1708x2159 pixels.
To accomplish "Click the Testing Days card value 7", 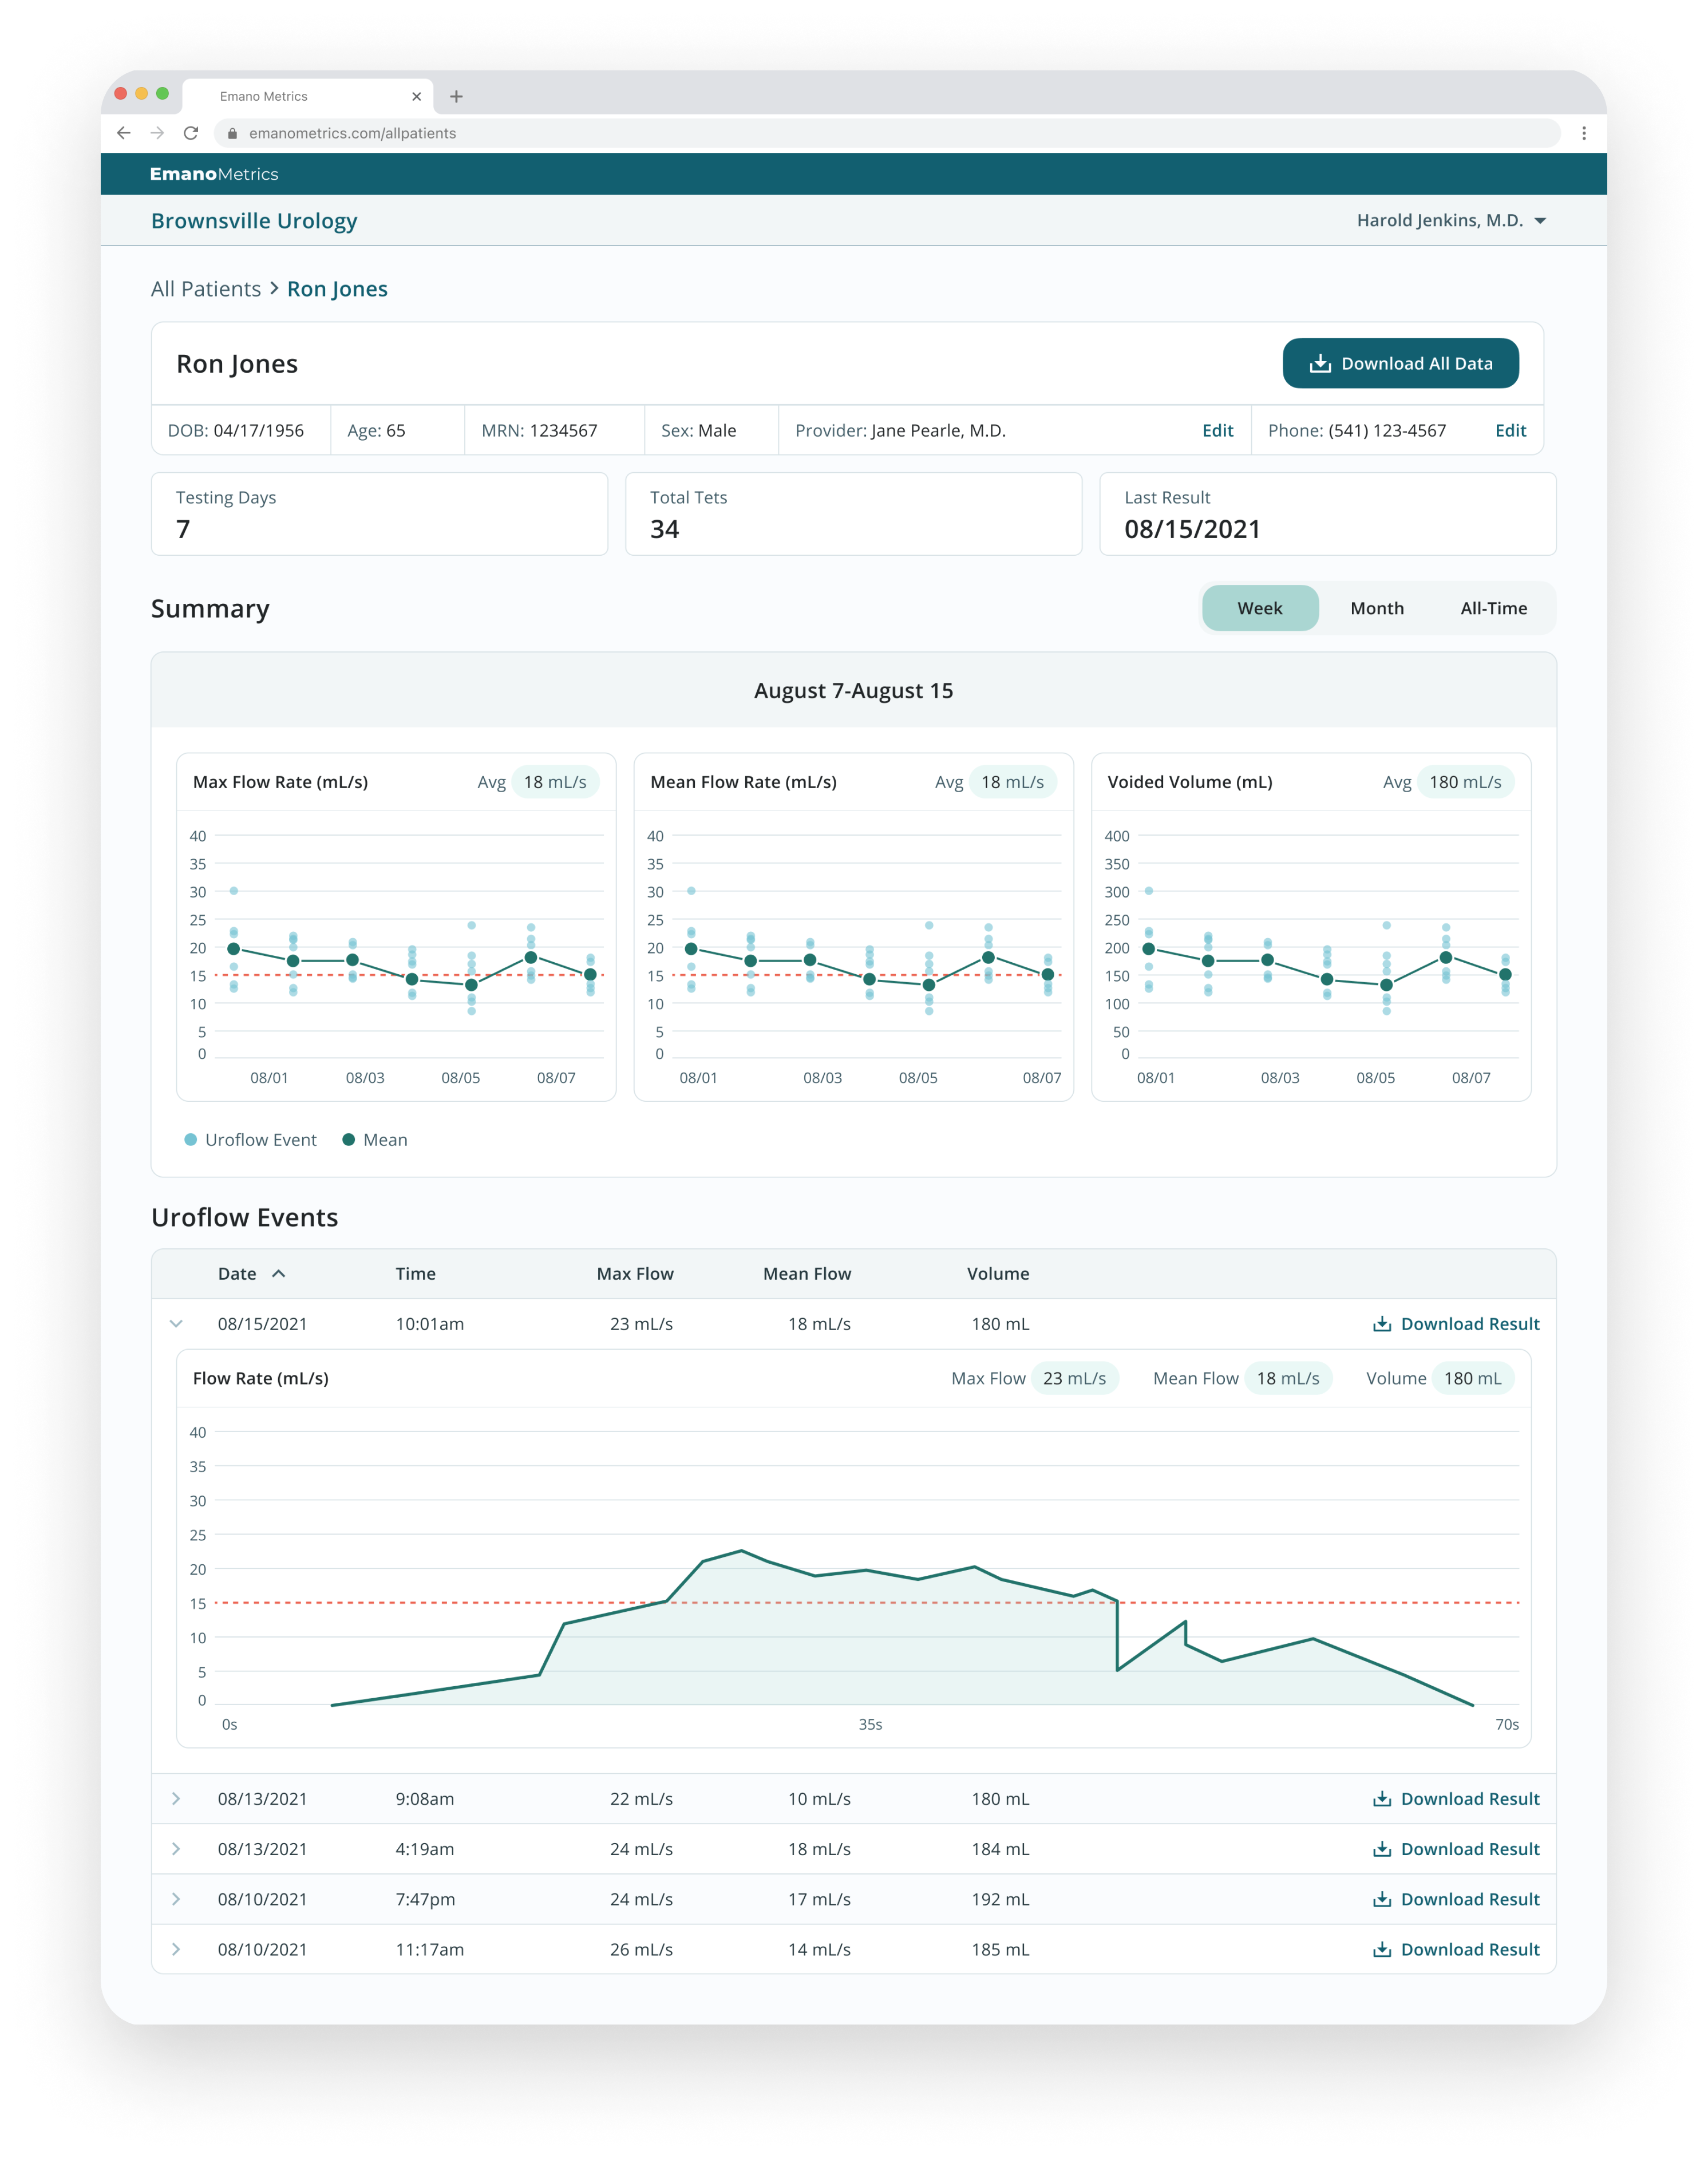I will (x=183, y=529).
